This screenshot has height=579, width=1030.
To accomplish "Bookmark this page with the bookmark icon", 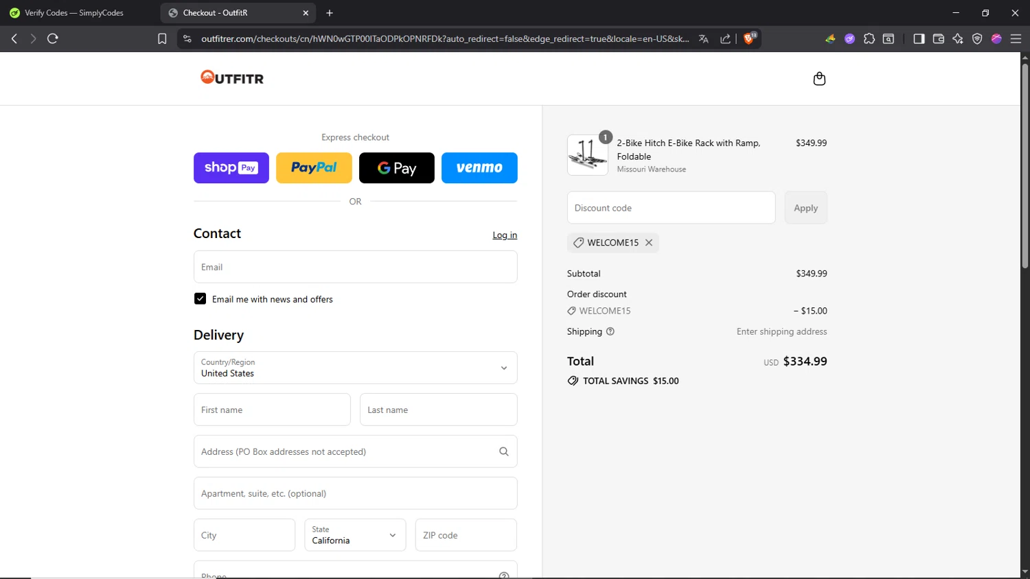I will 162,39.
